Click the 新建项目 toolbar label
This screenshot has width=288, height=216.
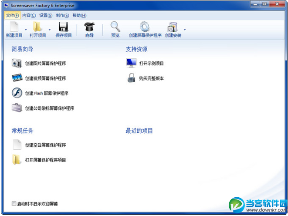[x=14, y=35]
